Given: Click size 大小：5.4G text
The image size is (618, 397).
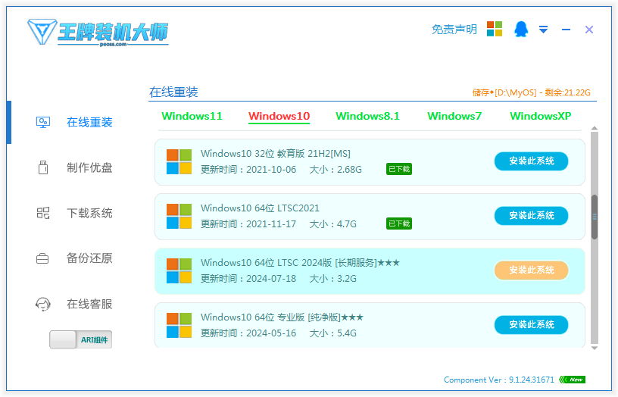Looking at the screenshot, I should (333, 333).
